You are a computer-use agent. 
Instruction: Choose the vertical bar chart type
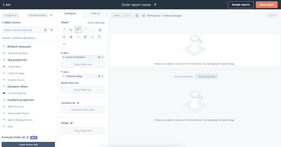71,30
